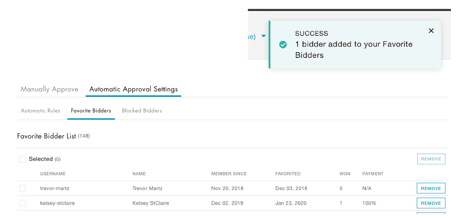Check the box for trevor-martz
Image resolution: width=461 pixels, height=220 pixels.
22,188
